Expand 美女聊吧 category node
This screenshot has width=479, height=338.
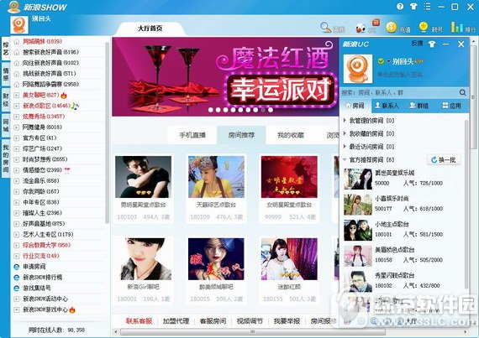[x=17, y=96]
